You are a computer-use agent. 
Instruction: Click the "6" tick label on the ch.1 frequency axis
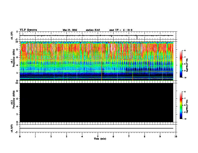[x=17, y=57]
